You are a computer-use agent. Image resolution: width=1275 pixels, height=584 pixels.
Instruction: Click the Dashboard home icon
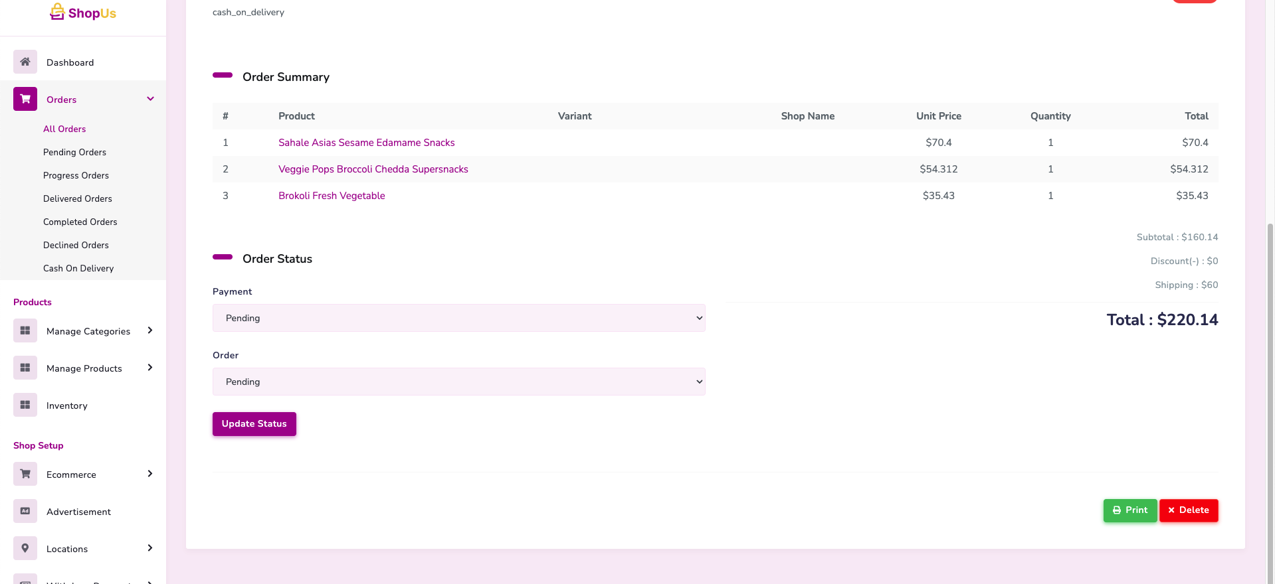coord(25,62)
